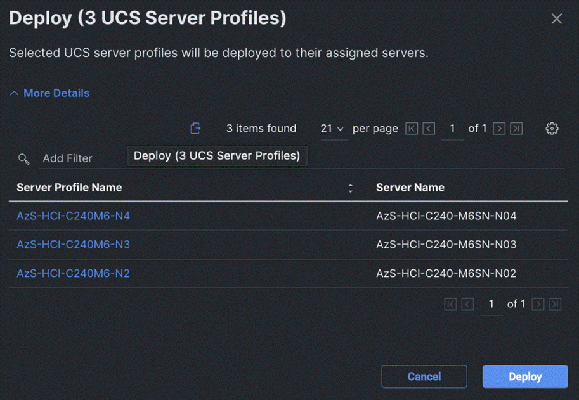Jump to first page using top pagination icon
Screen dimensions: 579x400
(411, 128)
